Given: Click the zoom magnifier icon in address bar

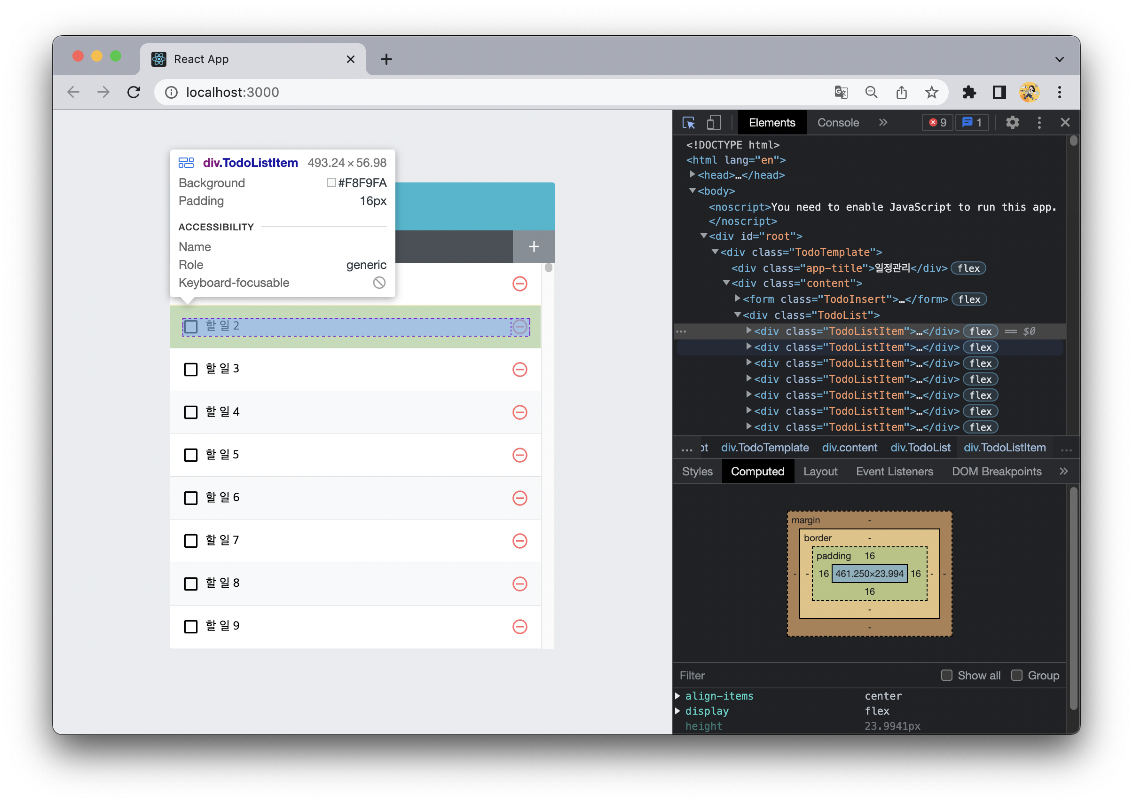Looking at the screenshot, I should [x=871, y=93].
